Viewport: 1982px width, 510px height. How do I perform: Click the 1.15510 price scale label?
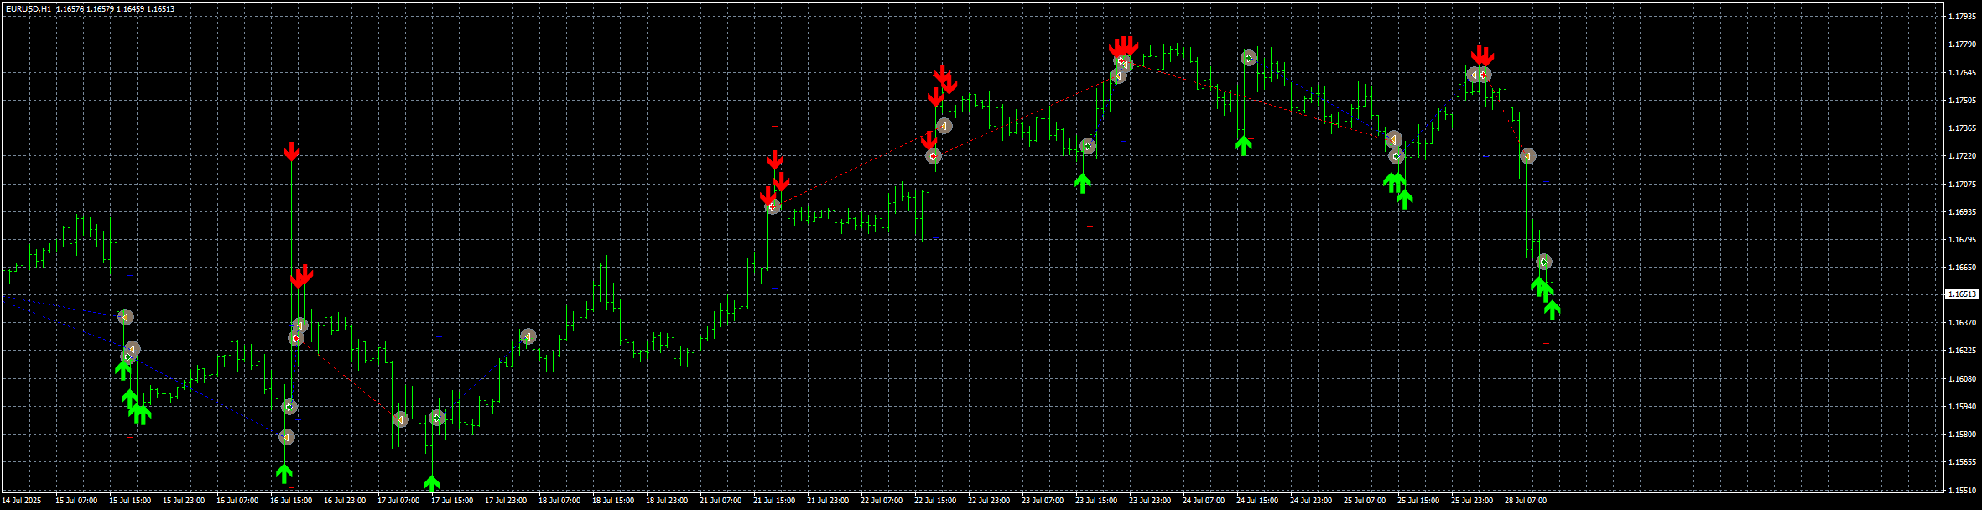pos(1963,490)
